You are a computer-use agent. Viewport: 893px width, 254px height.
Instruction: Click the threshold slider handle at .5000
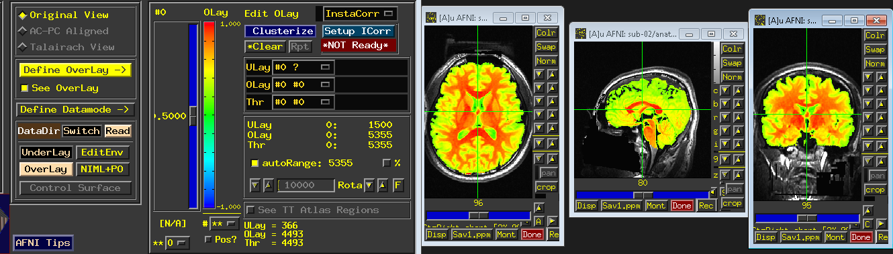pos(193,115)
